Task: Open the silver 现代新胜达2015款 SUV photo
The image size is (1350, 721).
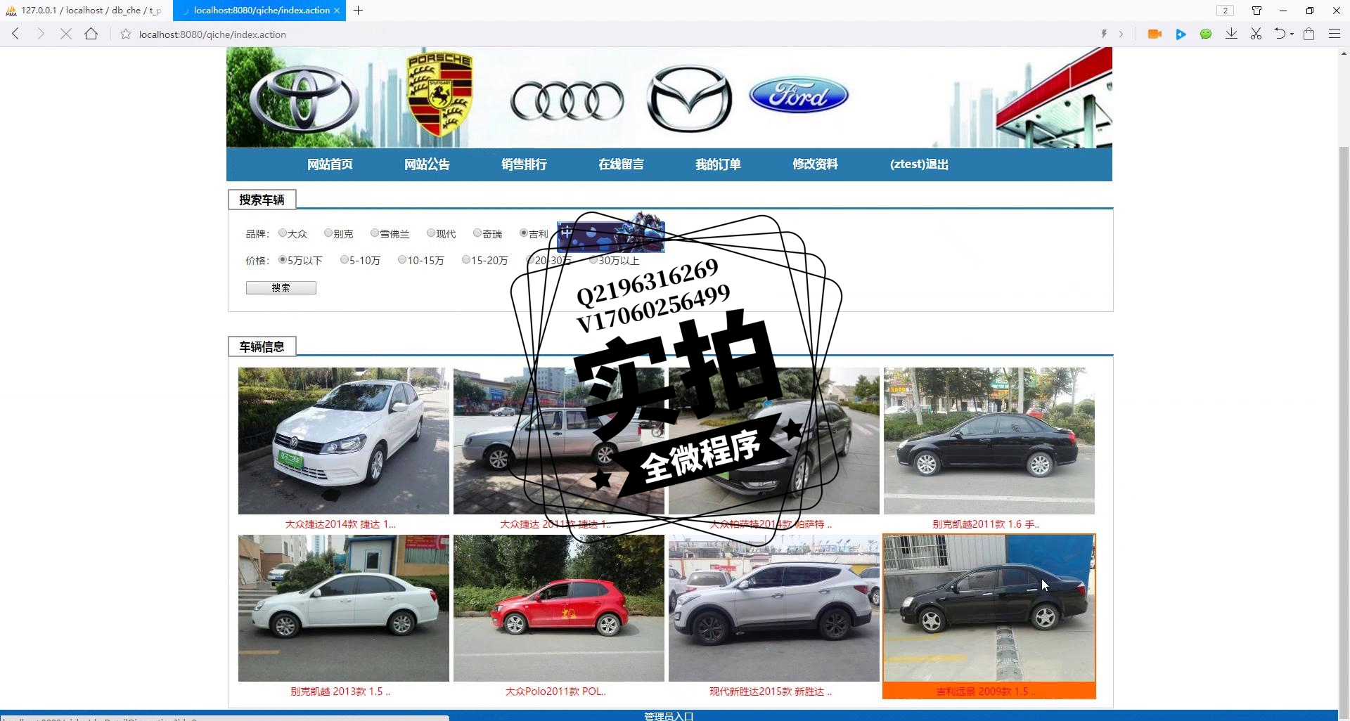Action: 774,608
